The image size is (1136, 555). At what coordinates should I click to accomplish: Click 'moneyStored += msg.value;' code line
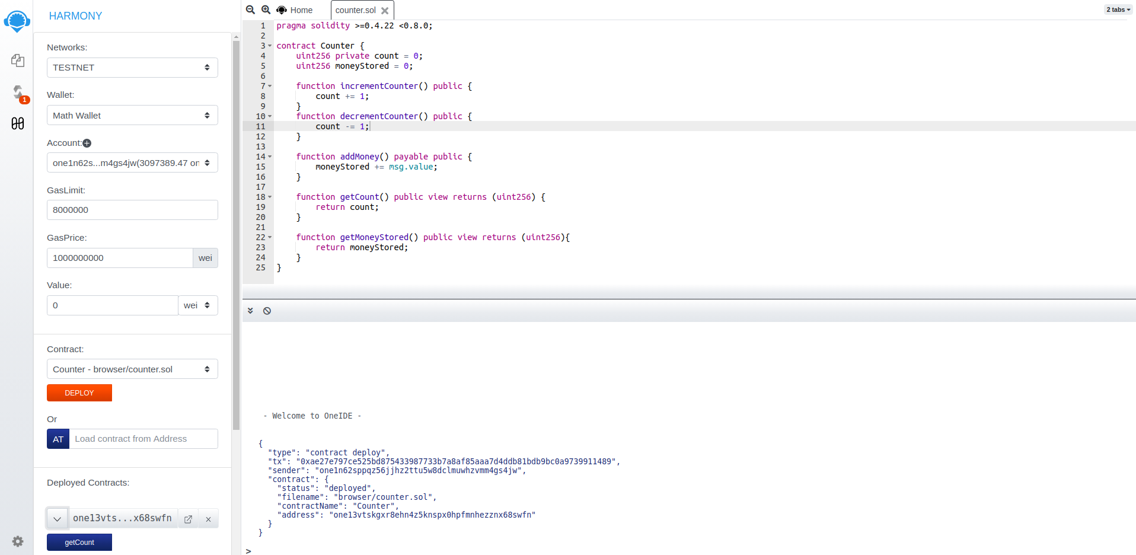pyautogui.click(x=376, y=167)
